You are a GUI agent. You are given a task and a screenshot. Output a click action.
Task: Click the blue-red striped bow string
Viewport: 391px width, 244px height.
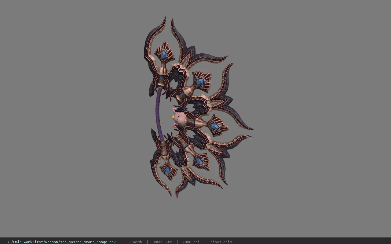(x=159, y=115)
